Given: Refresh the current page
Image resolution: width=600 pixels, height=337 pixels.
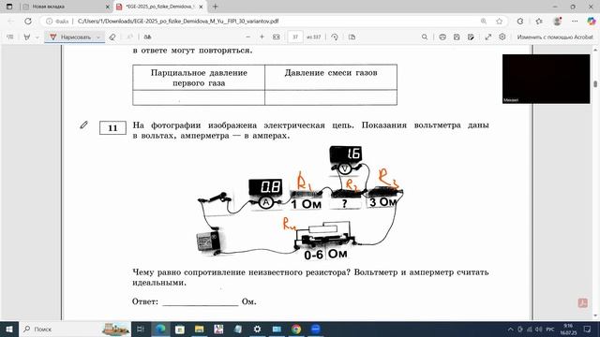Looking at the screenshot, I should point(28,22).
